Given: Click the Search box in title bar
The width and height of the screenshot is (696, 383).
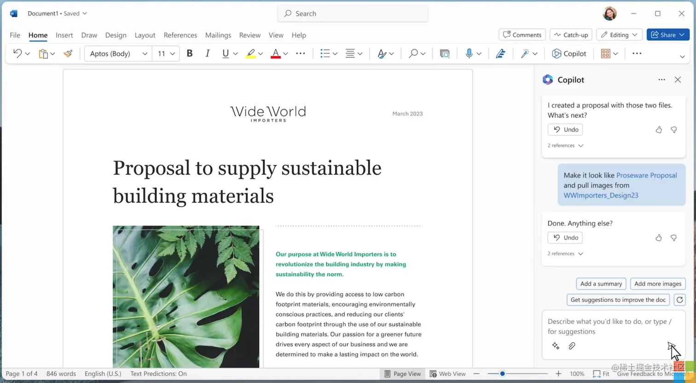Looking at the screenshot, I should click(x=353, y=13).
